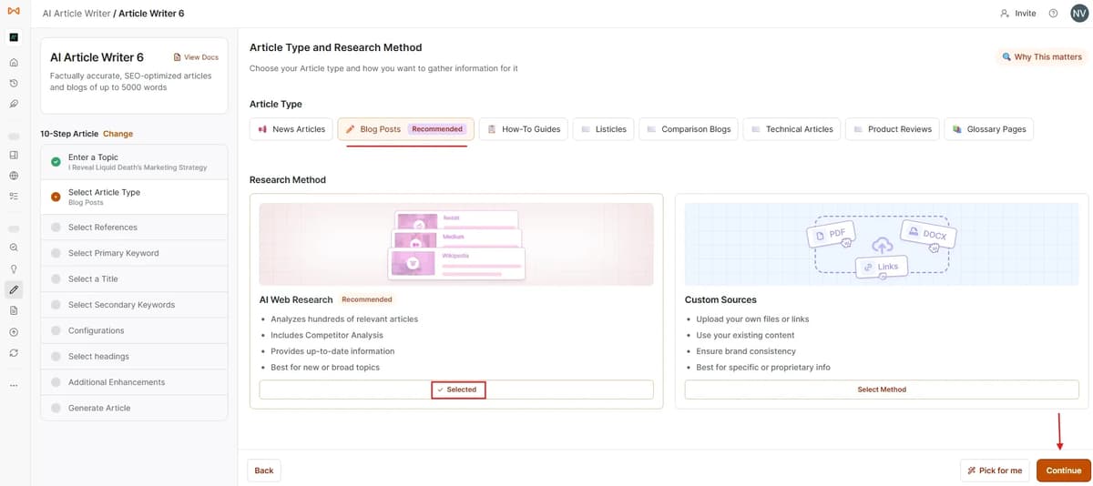The image size is (1093, 486).
Task: Pick the Technical Articles type
Action: (x=792, y=129)
